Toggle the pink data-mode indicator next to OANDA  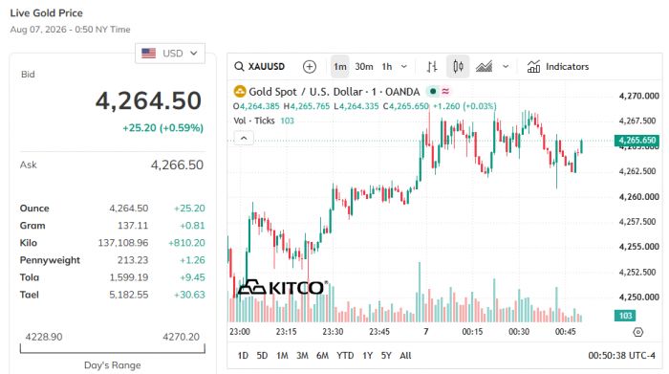pos(445,92)
